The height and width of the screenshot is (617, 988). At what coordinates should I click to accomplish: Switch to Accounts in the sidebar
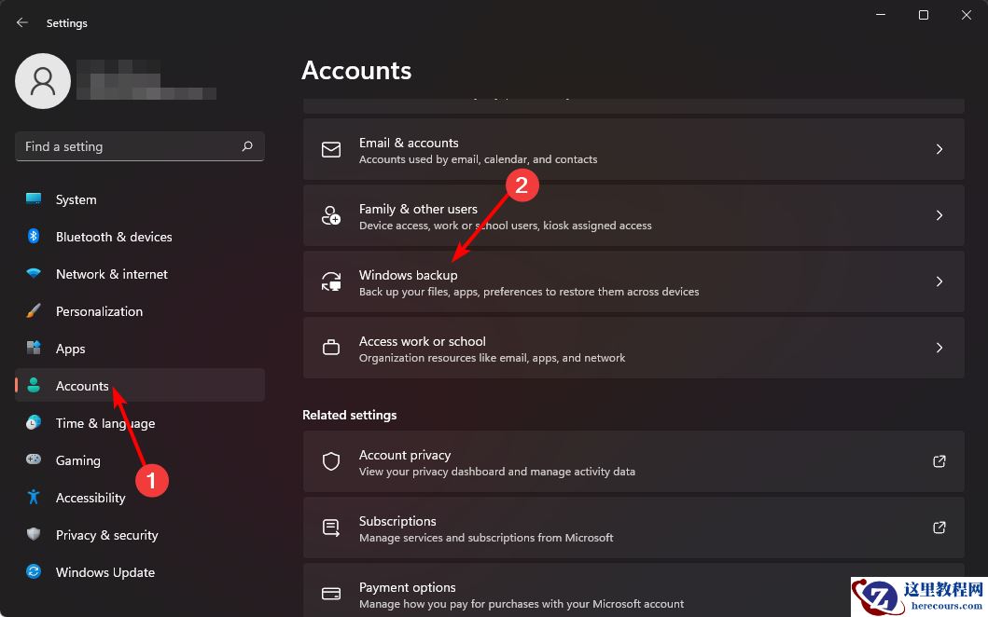[82, 386]
